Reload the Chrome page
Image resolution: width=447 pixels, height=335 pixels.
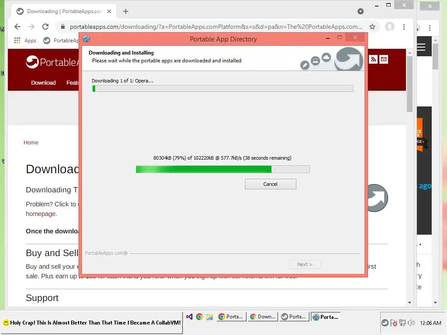pos(45,27)
